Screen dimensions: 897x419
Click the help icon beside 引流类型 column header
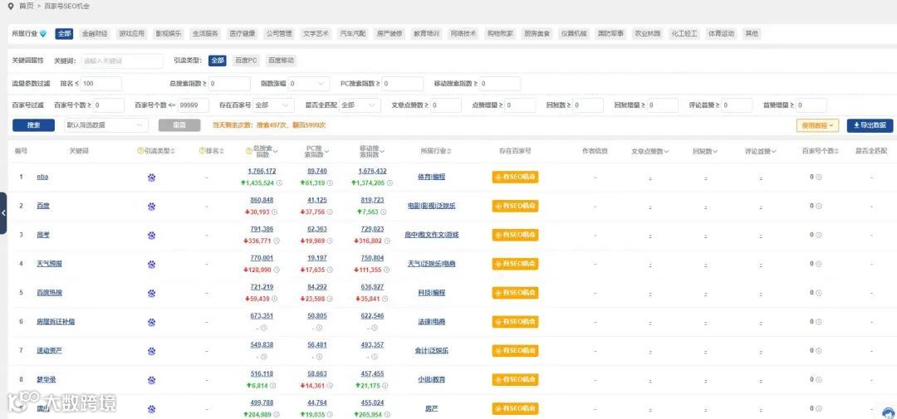click(x=140, y=151)
